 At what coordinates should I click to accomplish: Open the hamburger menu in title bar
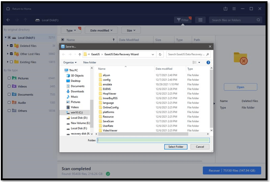pos(234,8)
